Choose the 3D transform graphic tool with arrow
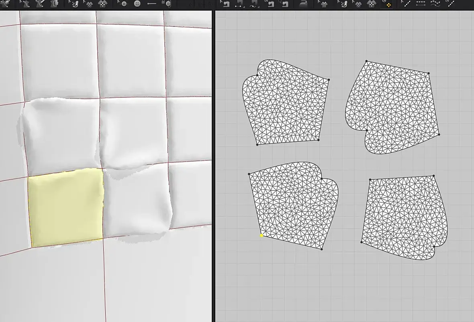474x322 pixels. tap(88, 4)
